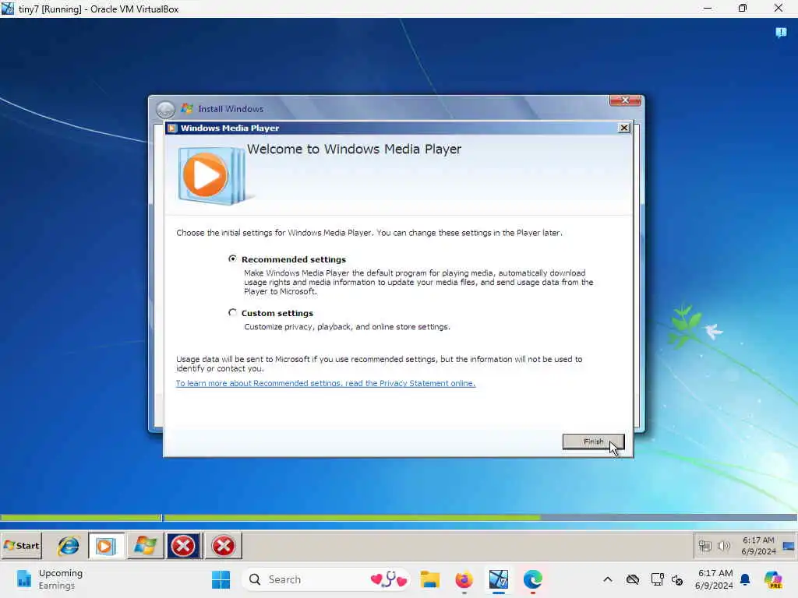Image resolution: width=798 pixels, height=598 pixels.
Task: Open Microsoft Edge from the host taskbar
Action: click(533, 579)
